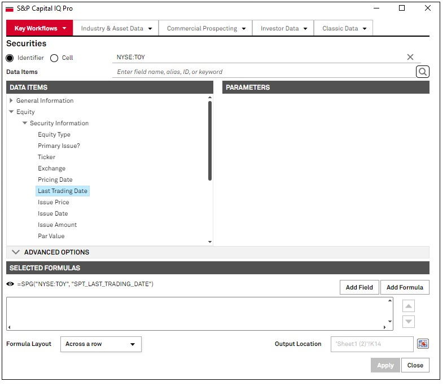This screenshot has height=386, width=447.
Task: Select the Cell radio button
Action: point(54,58)
